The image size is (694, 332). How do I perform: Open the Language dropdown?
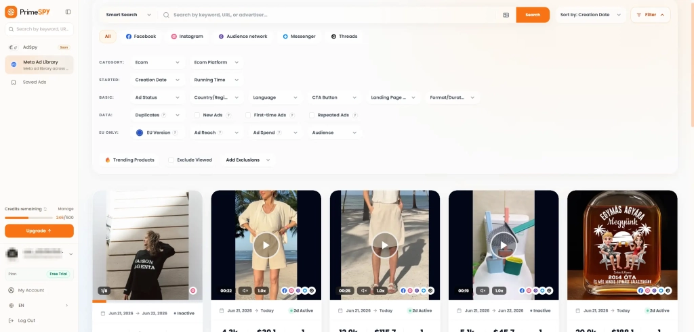point(275,97)
